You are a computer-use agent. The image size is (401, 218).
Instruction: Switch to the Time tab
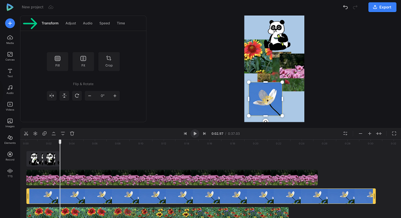point(121,23)
